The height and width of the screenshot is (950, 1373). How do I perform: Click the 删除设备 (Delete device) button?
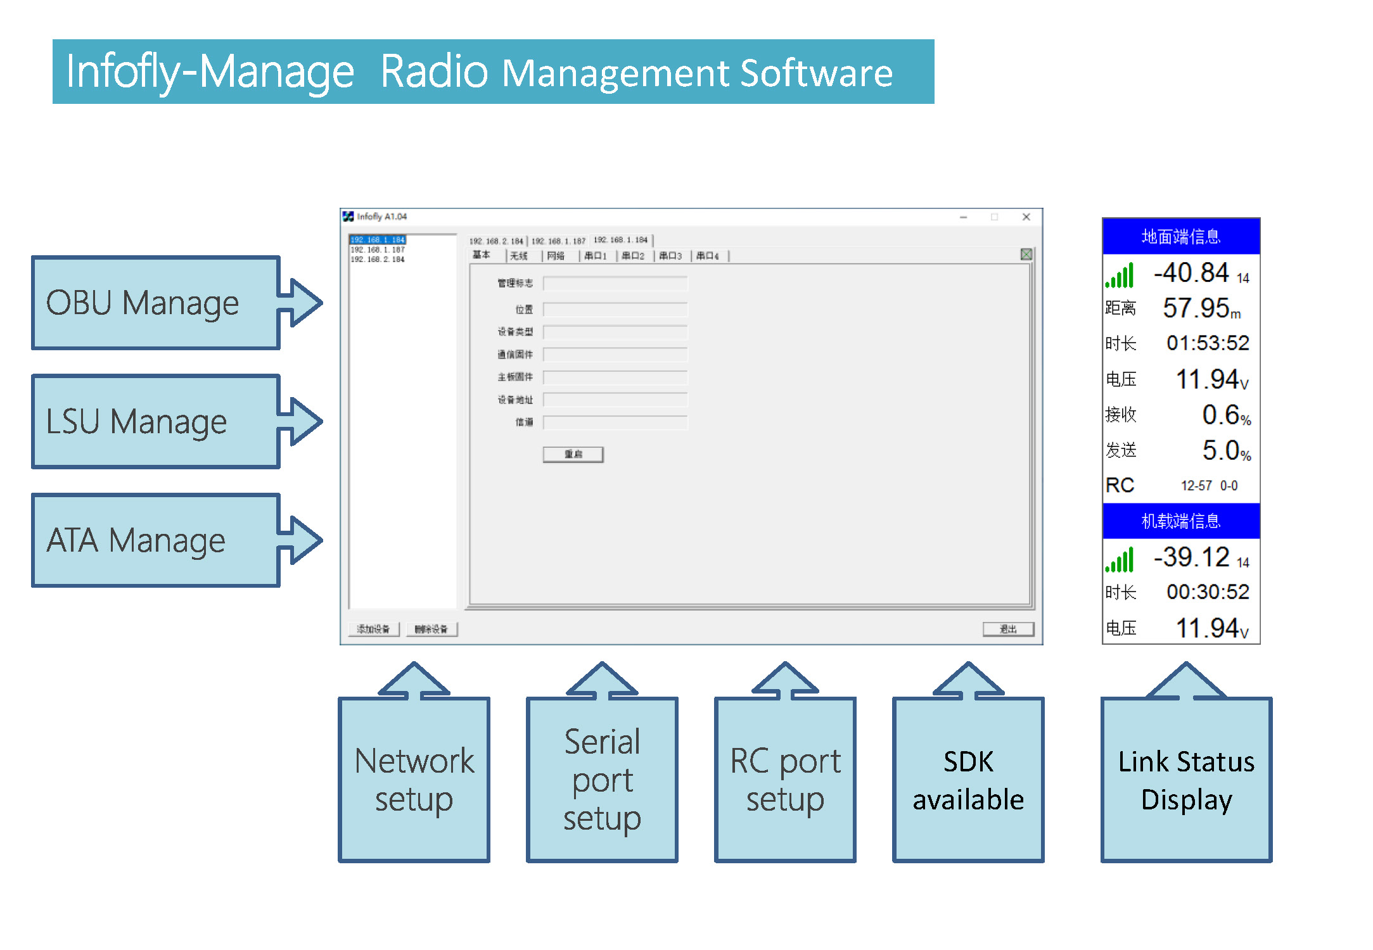pyautogui.click(x=431, y=629)
